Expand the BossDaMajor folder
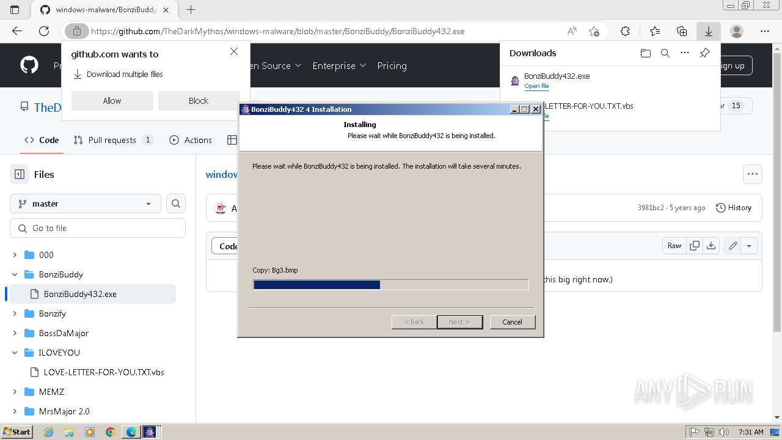This screenshot has height=440, width=782. (x=15, y=333)
